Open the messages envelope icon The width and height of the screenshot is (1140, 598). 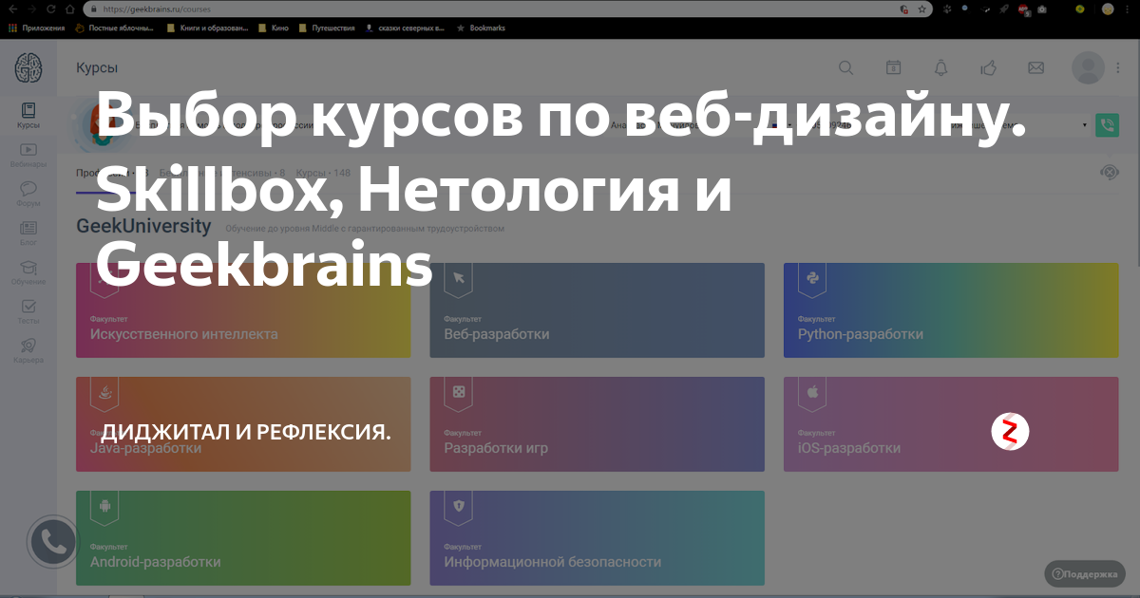point(1035,67)
